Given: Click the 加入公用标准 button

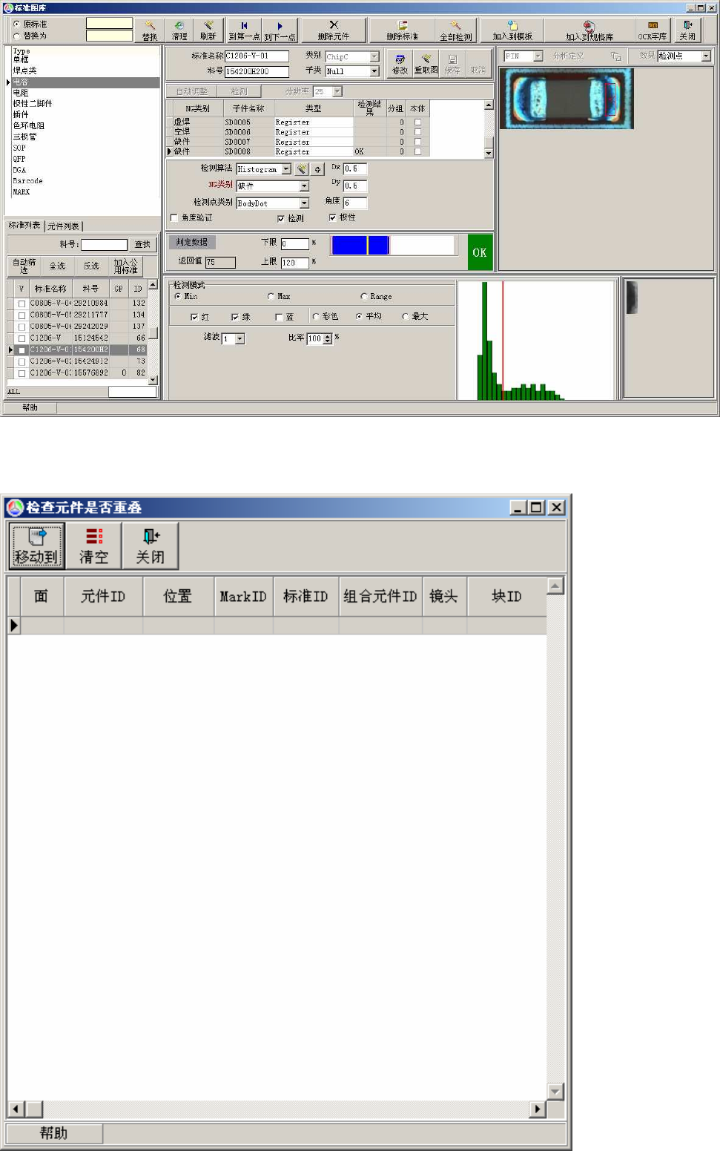Looking at the screenshot, I should tap(125, 266).
